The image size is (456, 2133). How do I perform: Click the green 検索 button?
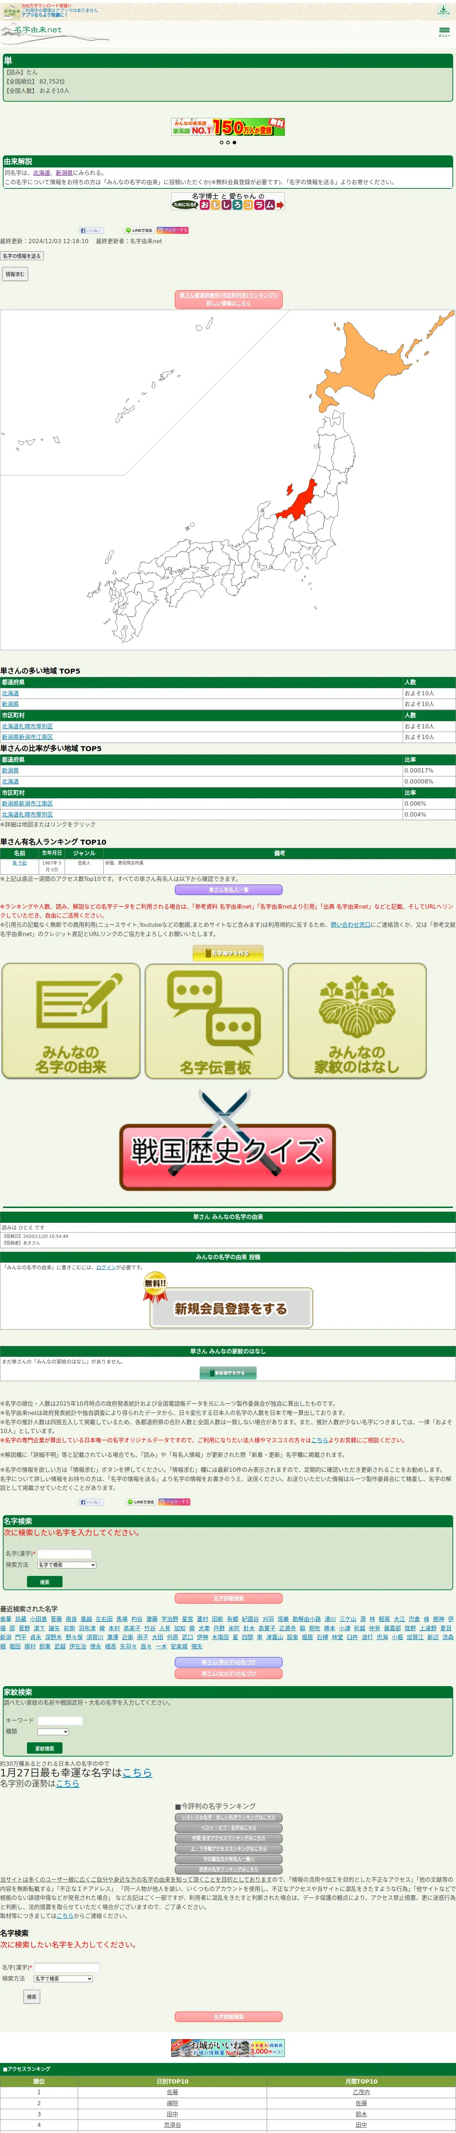pos(45,1582)
